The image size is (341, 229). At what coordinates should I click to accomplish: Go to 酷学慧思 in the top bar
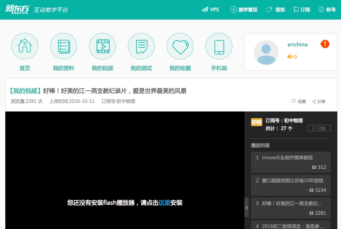(244, 10)
